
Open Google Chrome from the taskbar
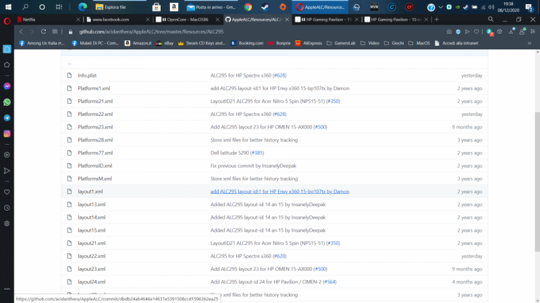(x=248, y=7)
